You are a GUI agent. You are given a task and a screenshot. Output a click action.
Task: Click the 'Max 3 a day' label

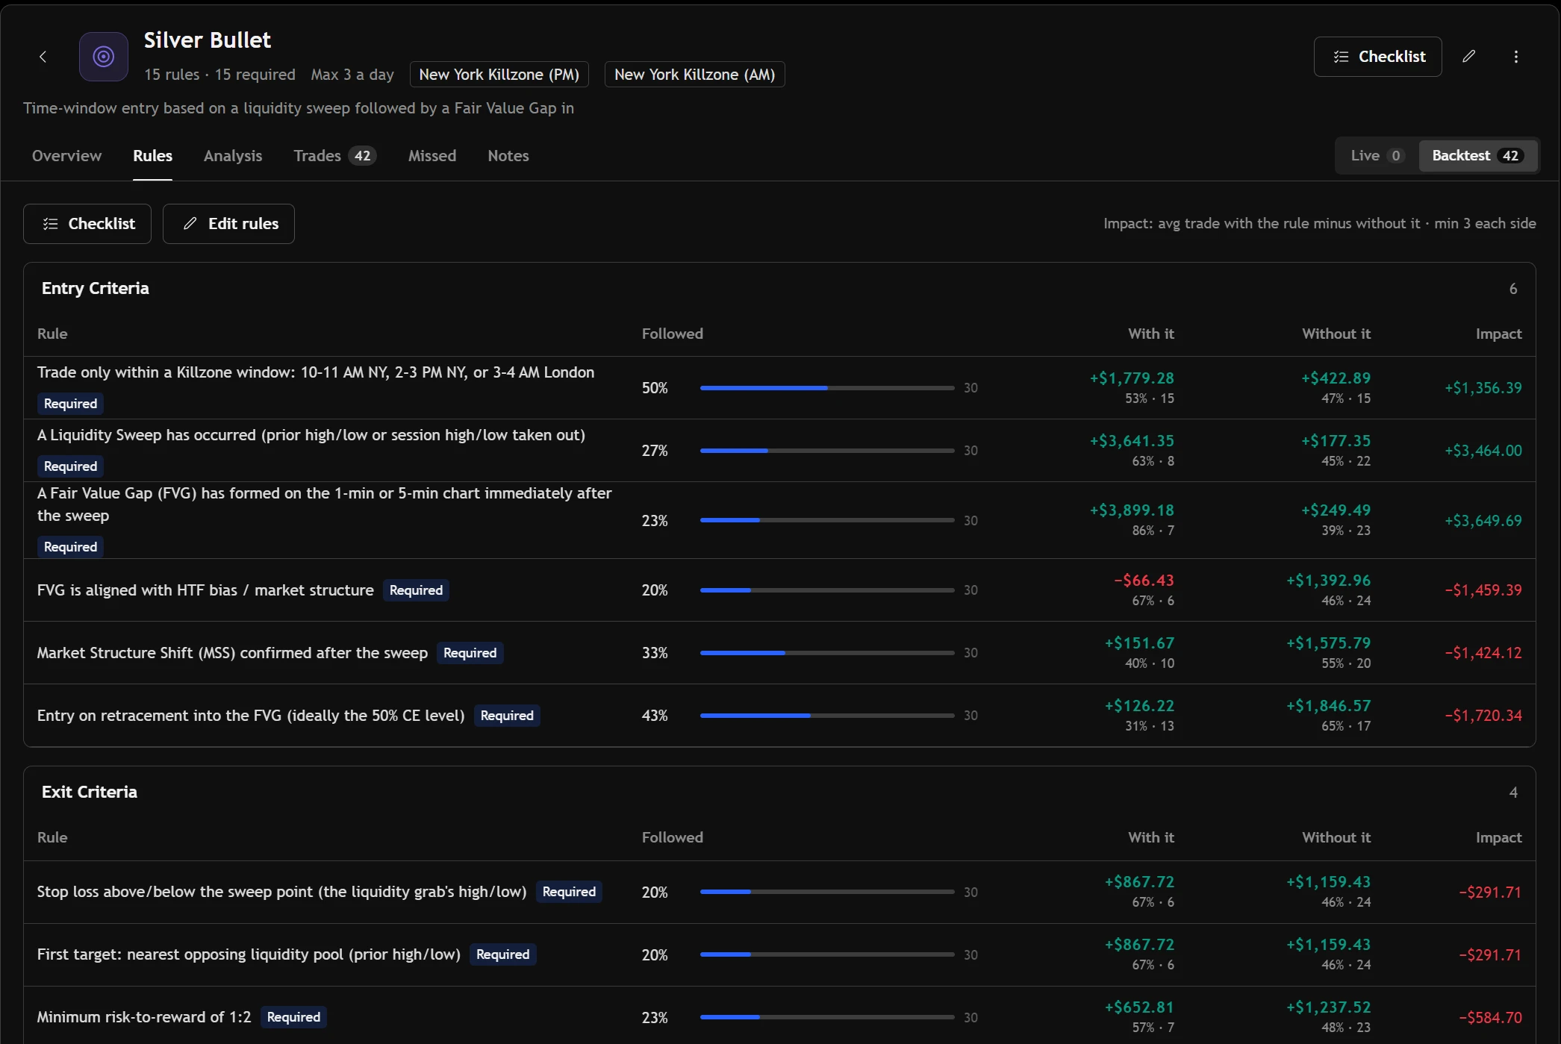click(352, 75)
